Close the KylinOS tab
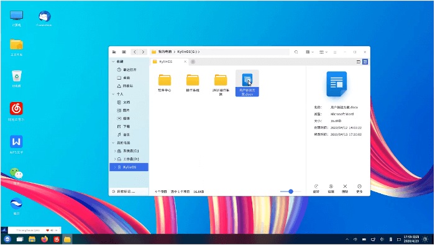 click(x=185, y=62)
